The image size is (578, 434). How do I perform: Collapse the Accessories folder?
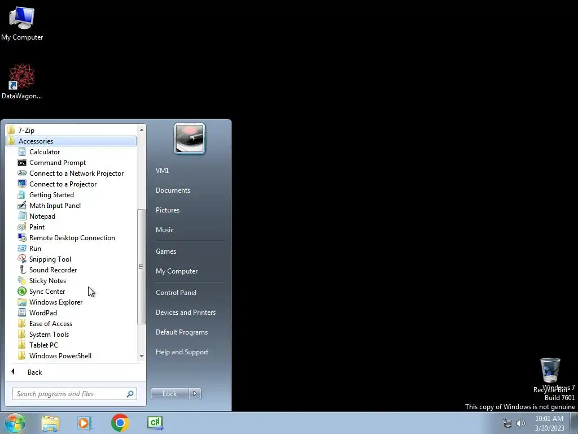71,141
